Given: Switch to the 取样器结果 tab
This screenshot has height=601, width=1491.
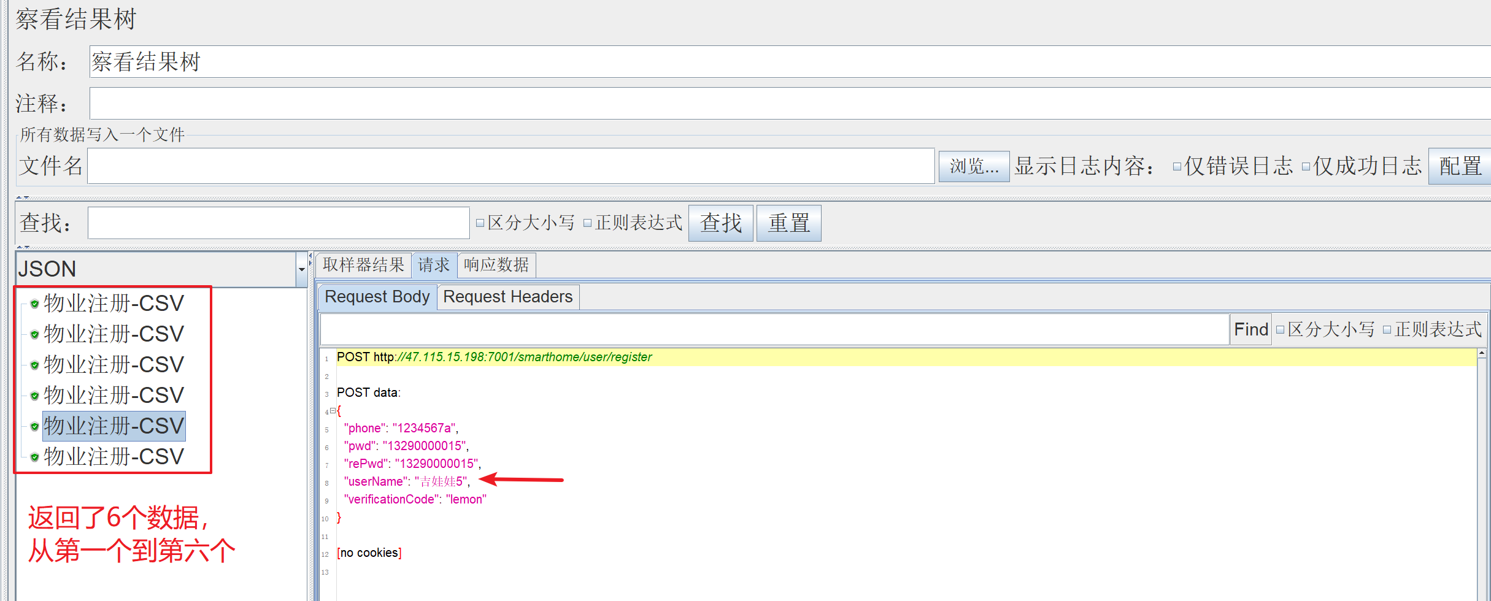Looking at the screenshot, I should coord(363,265).
